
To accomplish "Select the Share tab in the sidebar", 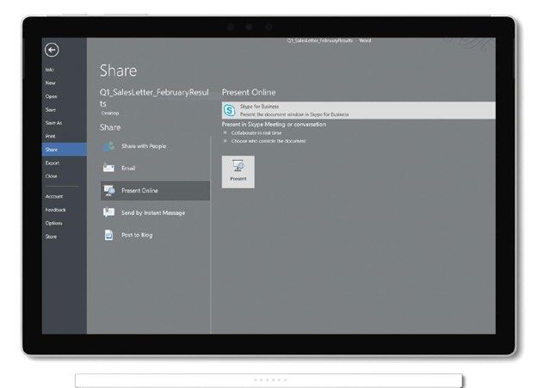I will point(64,150).
